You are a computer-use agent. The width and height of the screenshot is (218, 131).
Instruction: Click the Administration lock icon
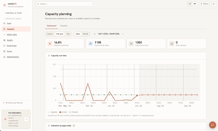pos(4,57)
